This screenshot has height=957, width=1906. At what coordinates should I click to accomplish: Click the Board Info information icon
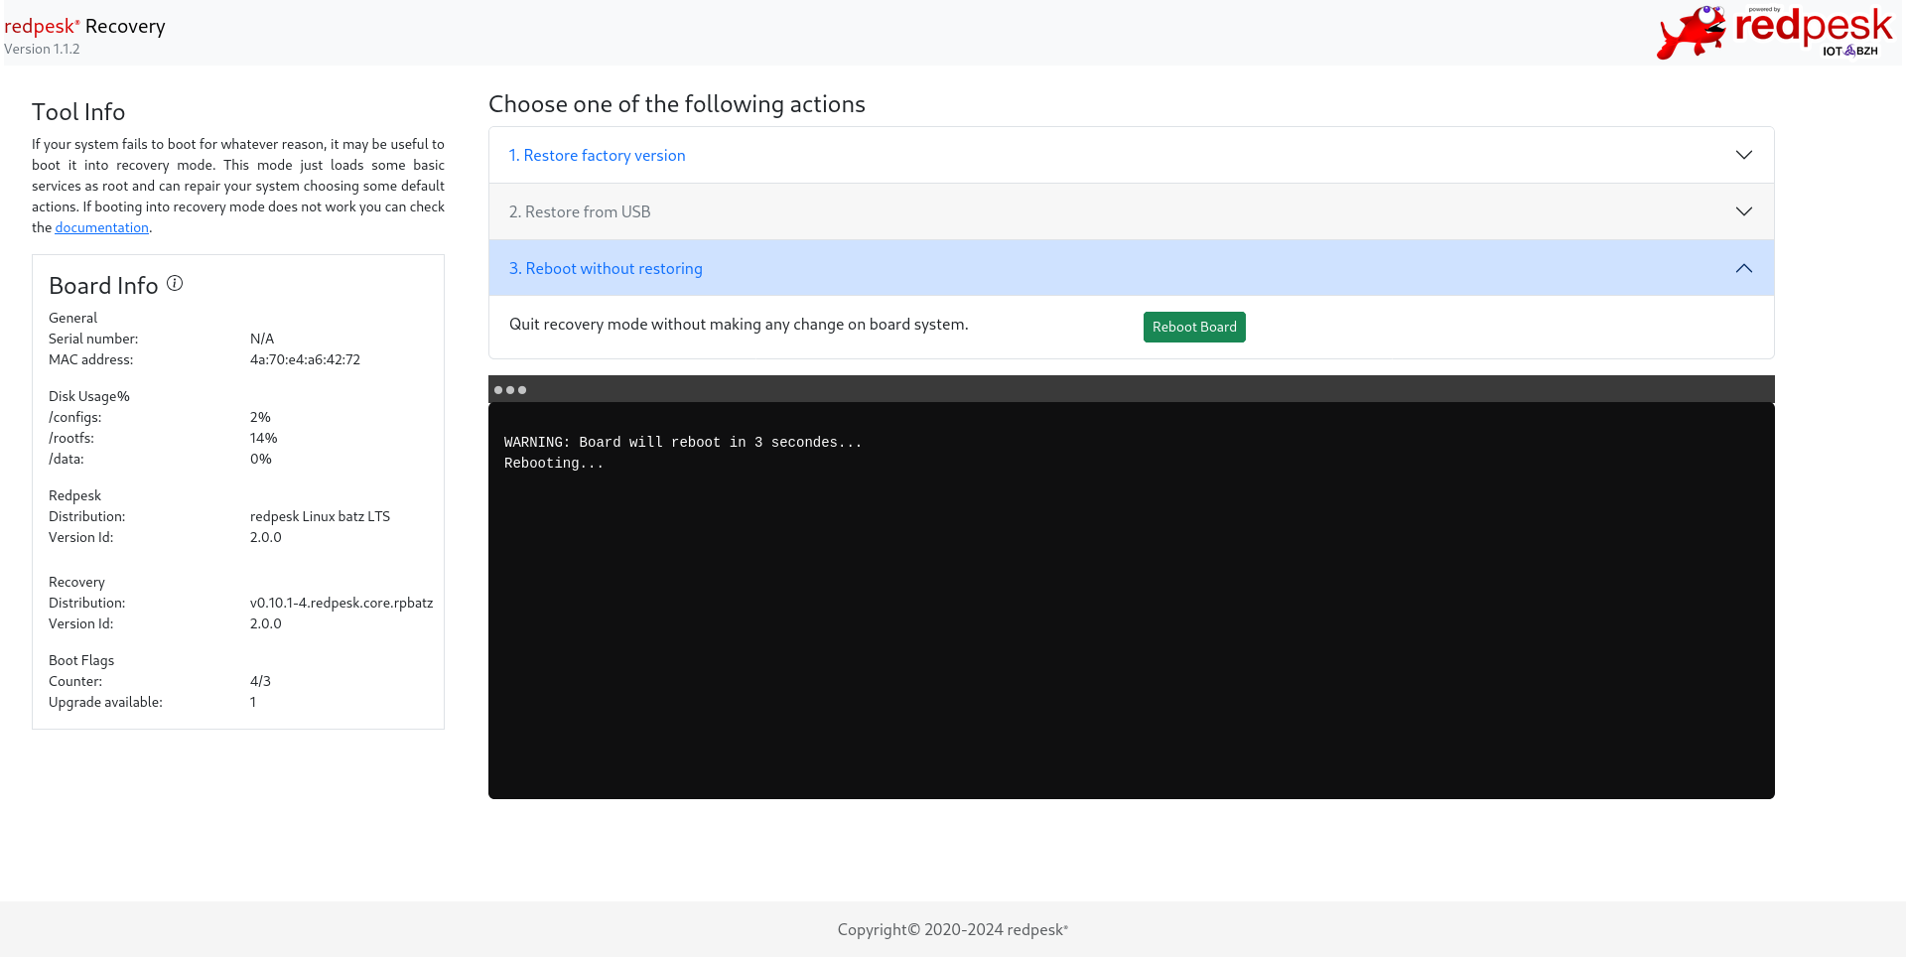[175, 284]
